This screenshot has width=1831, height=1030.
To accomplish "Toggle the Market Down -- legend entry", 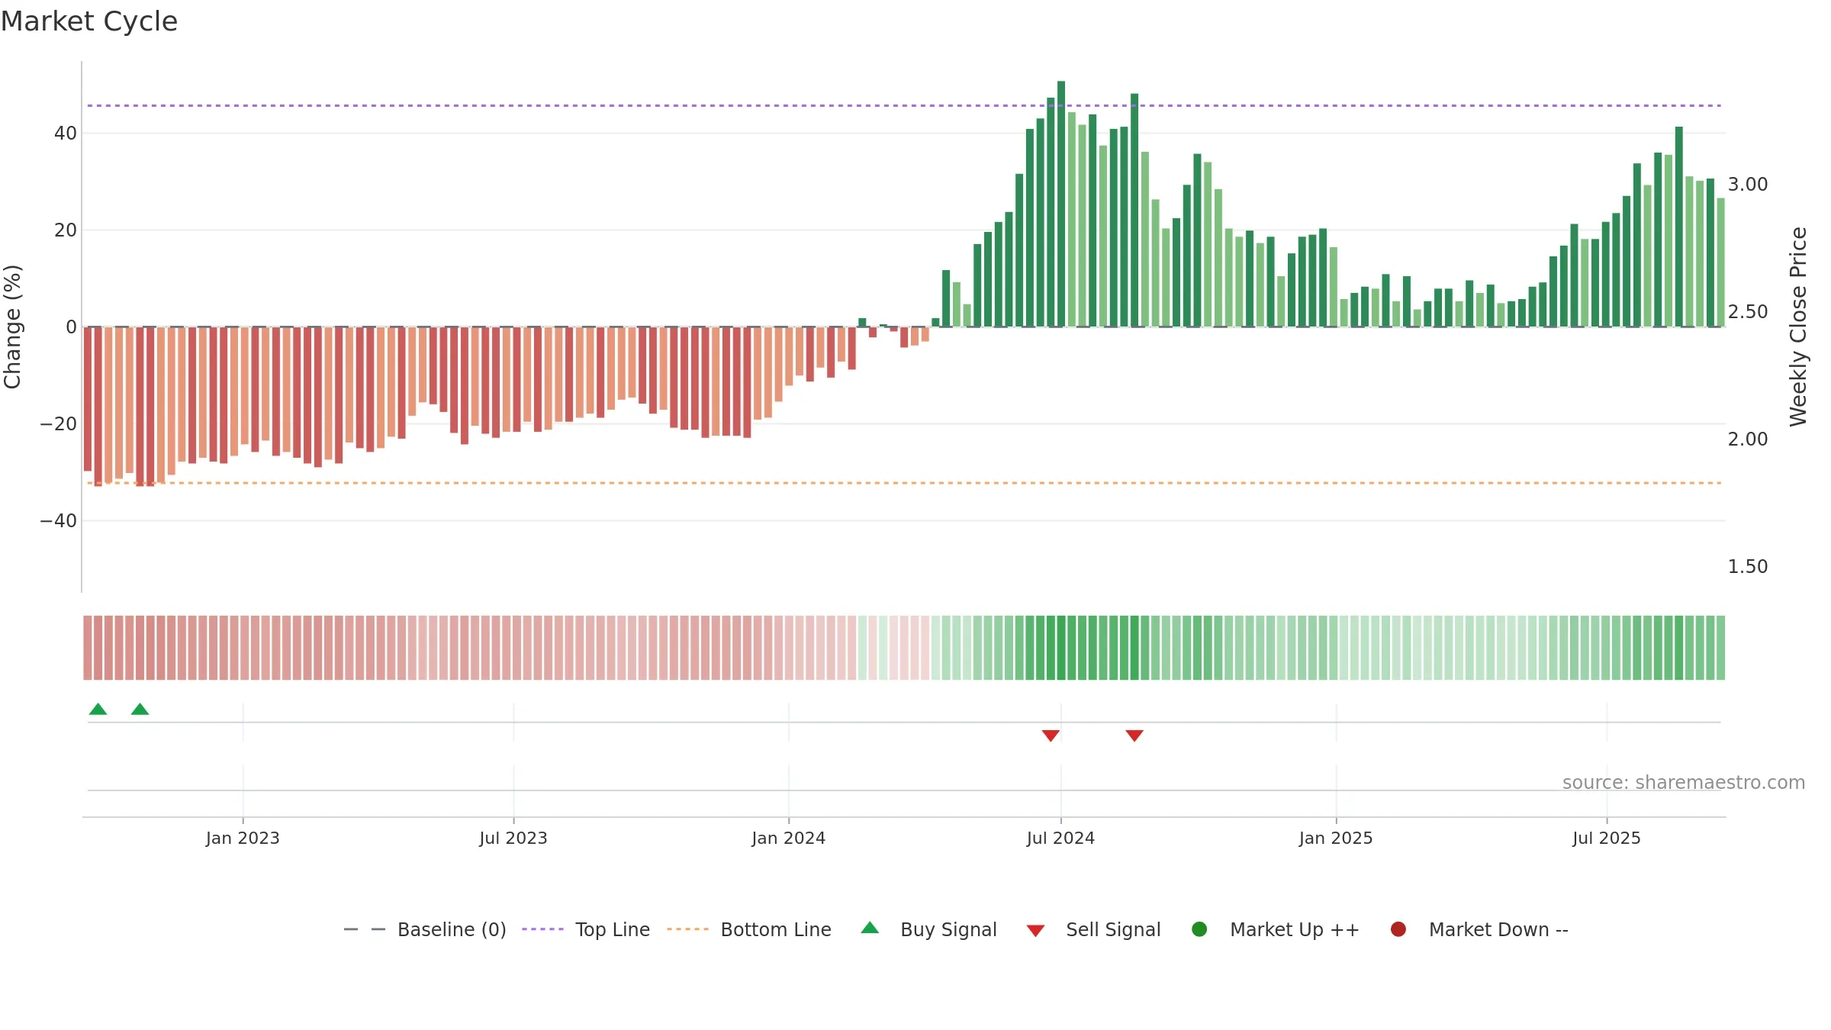I will tap(1479, 929).
